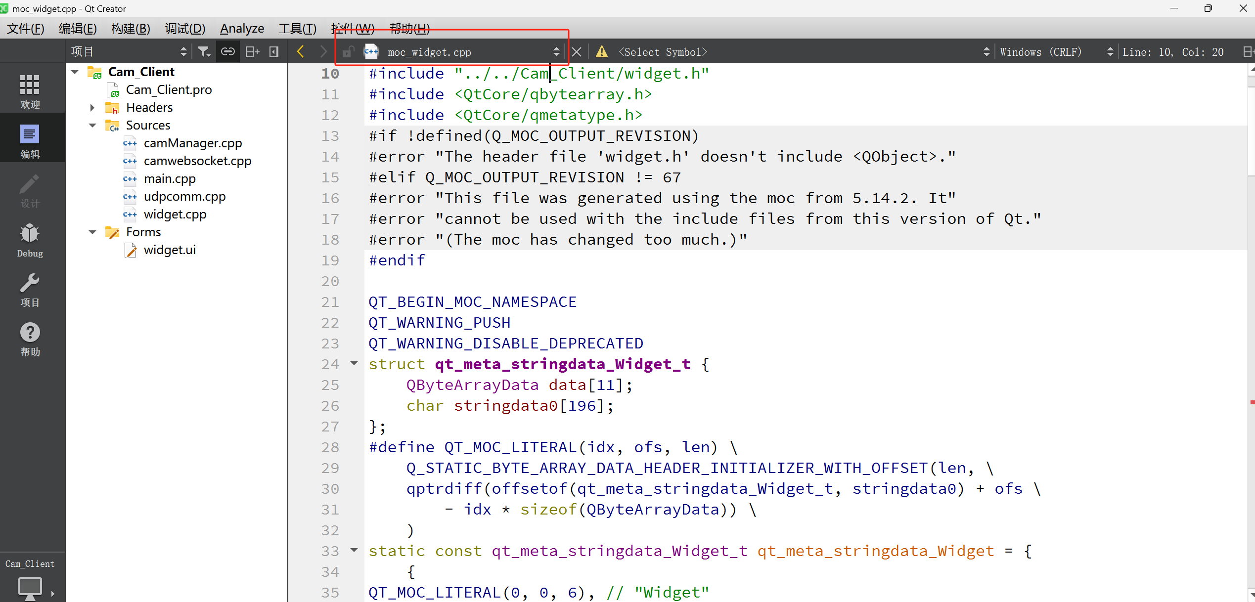The height and width of the screenshot is (602, 1255).
Task: Go back with the left arrow
Action: tap(300, 52)
